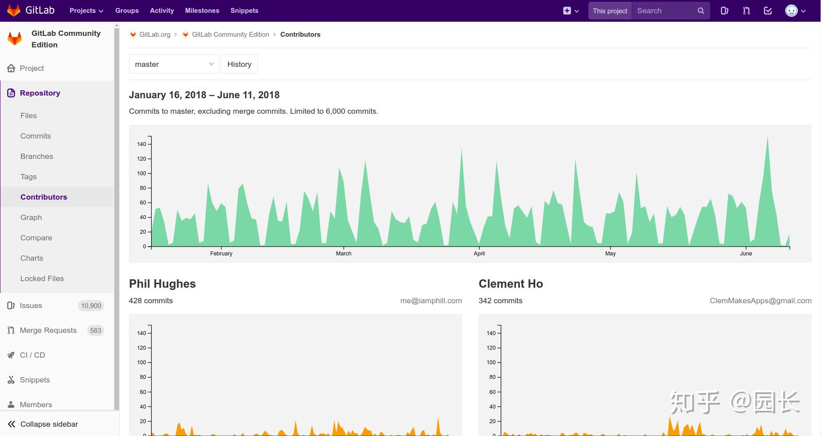
Task: Open the master branch selector
Action: [174, 64]
